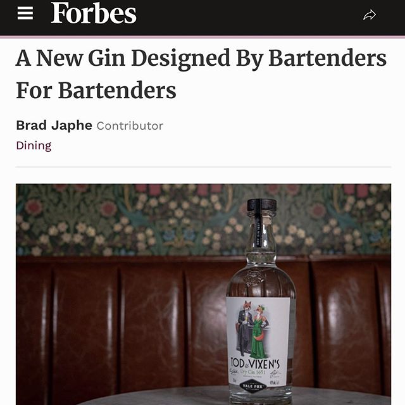Screen dimensions: 405x405
Task: Click the article headline about a new gin
Action: (201, 75)
